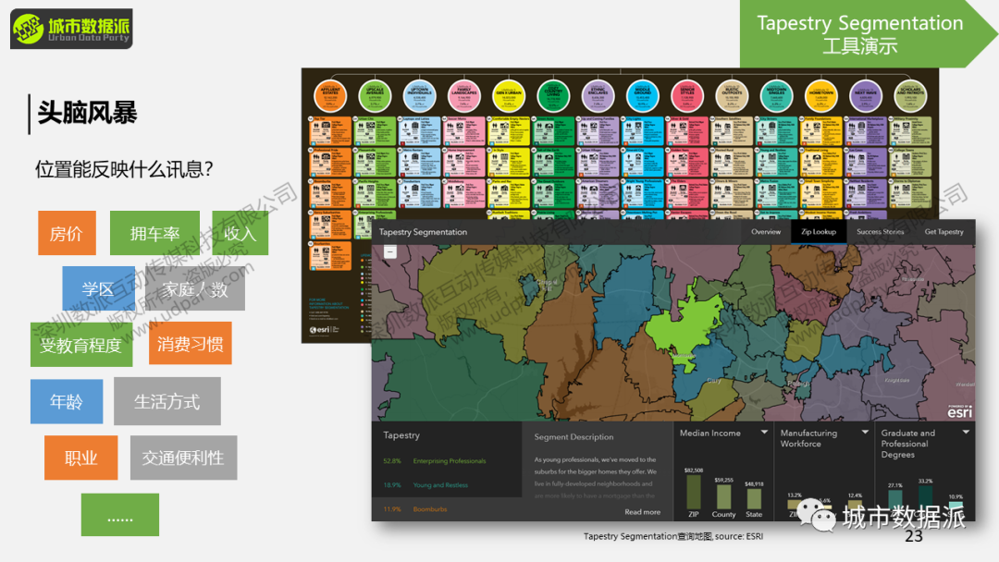Open the Get Tapestry tab

click(943, 232)
